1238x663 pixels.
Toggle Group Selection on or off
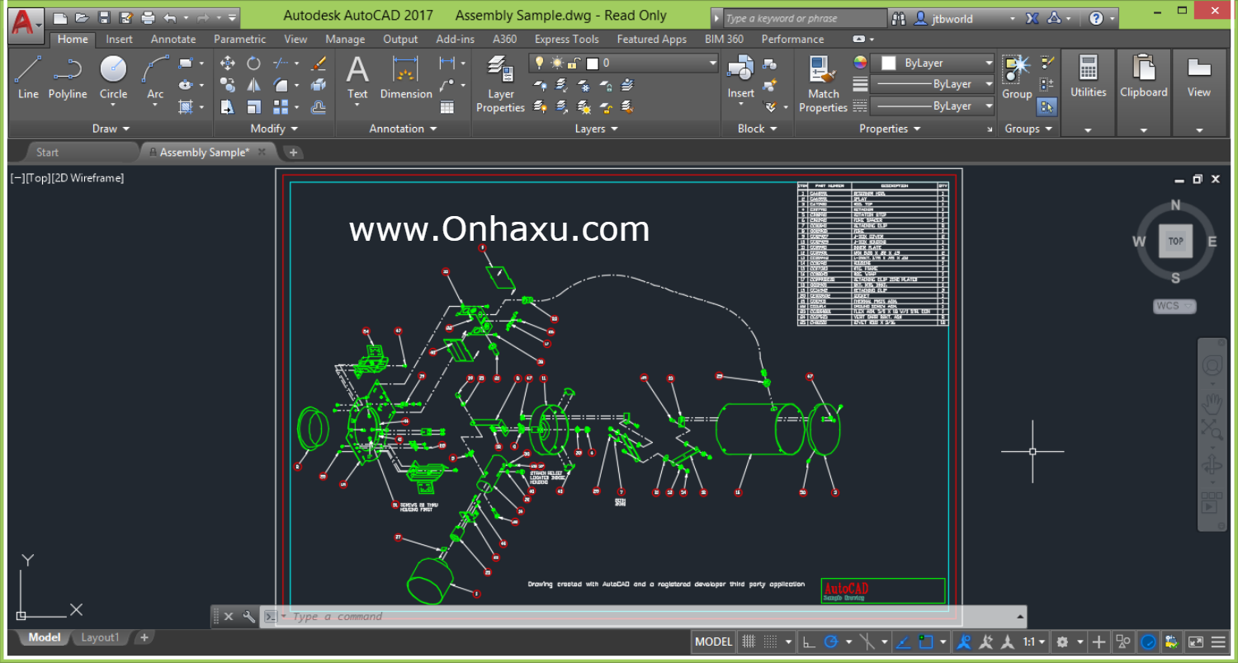[x=1047, y=106]
